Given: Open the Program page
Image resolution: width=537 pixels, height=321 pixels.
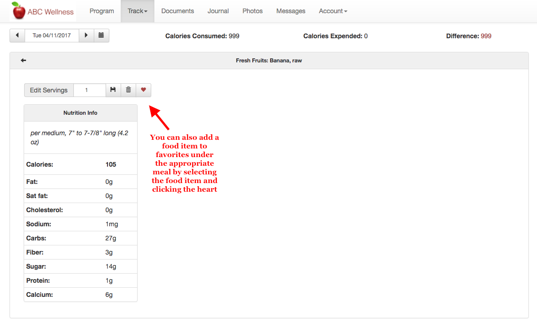Looking at the screenshot, I should pos(102,11).
